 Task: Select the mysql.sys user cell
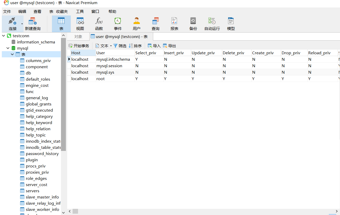[115, 72]
